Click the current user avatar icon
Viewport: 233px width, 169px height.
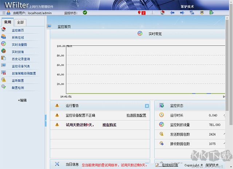(x=8, y=13)
